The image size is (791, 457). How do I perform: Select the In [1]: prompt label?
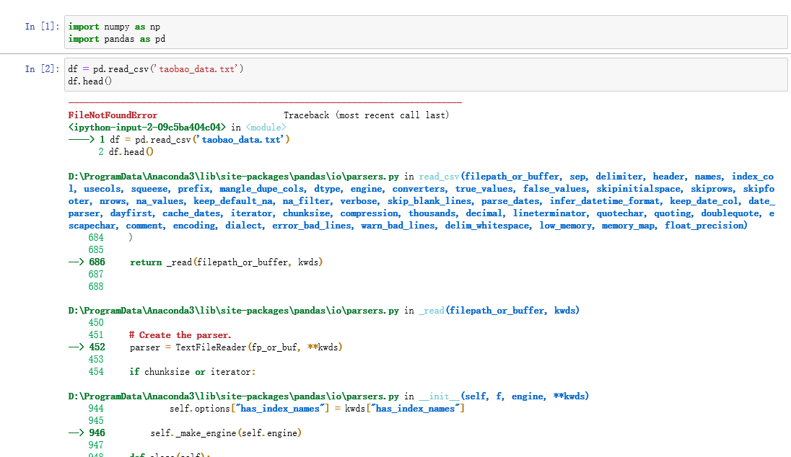[x=42, y=26]
